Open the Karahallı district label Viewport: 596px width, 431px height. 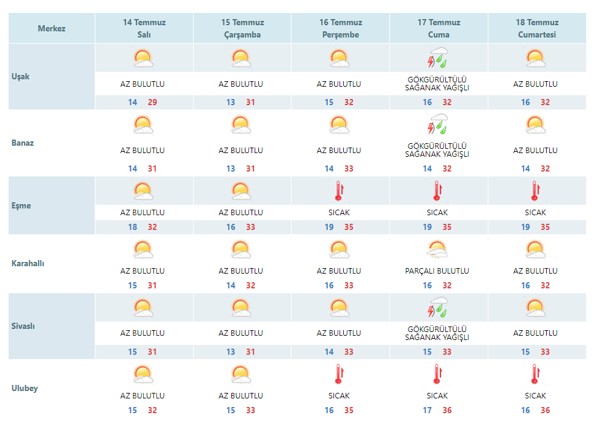coord(28,263)
